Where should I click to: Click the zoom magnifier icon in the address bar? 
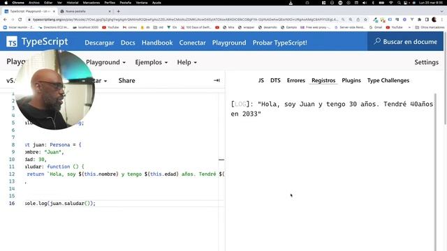(351, 20)
